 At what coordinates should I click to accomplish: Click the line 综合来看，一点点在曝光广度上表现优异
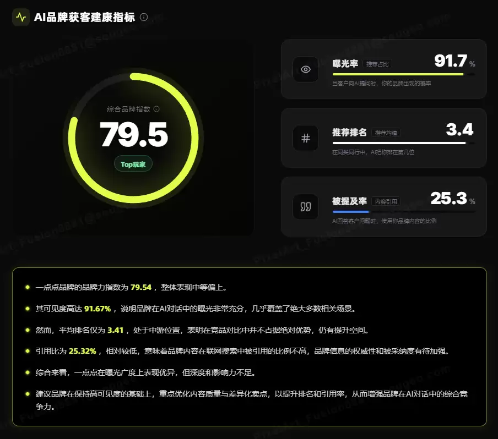[145, 372]
